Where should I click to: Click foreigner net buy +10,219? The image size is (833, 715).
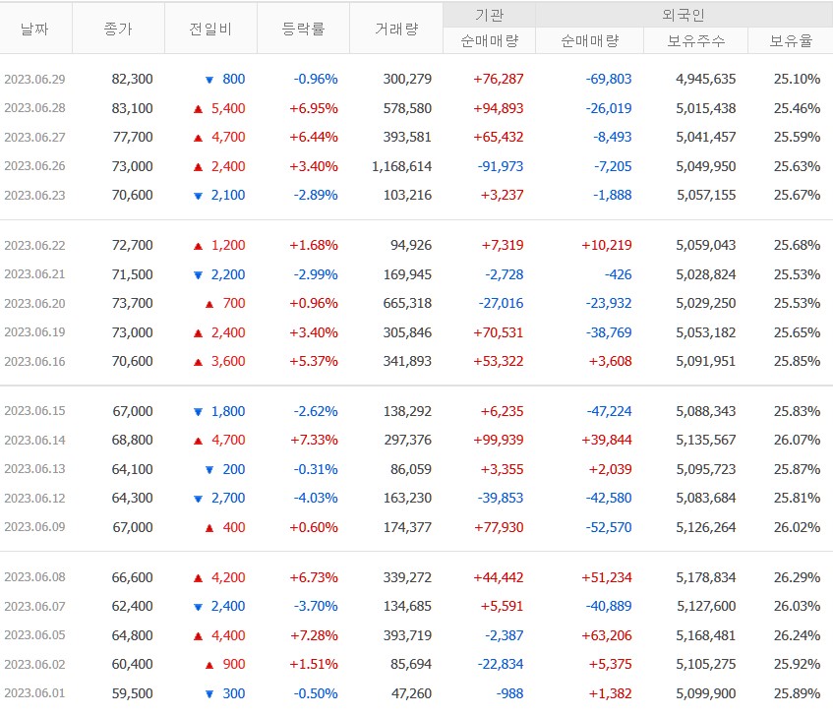607,246
